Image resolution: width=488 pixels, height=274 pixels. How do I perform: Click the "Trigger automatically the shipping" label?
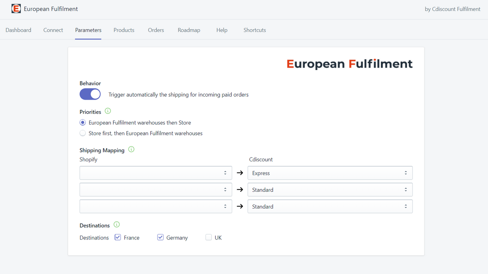tap(178, 94)
